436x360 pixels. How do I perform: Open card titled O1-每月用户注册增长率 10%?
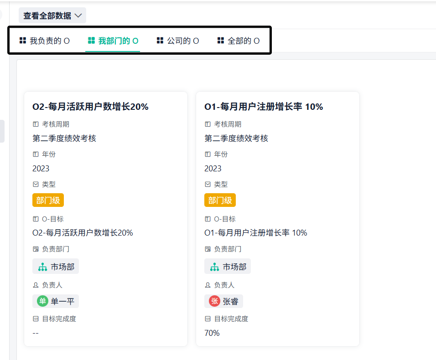(x=264, y=107)
